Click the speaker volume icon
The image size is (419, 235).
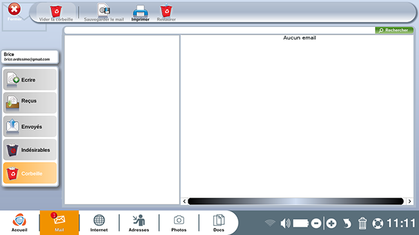coord(286,223)
